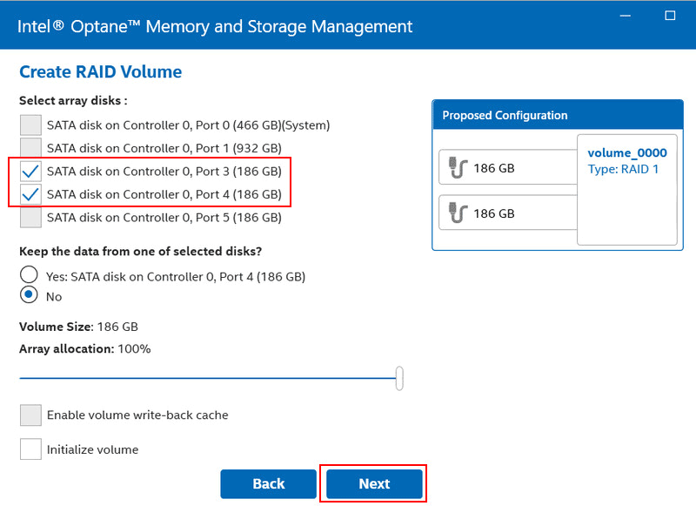Uncheck the Port 3 (186 GB) disk
This screenshot has height=506, width=696.
point(30,171)
